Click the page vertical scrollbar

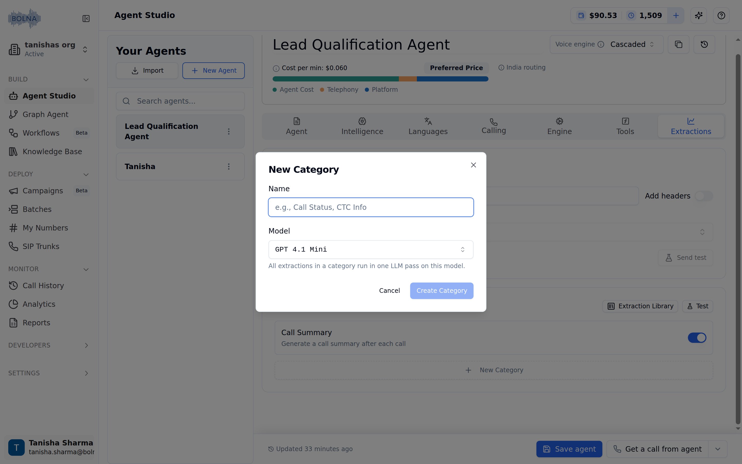[x=738, y=239]
